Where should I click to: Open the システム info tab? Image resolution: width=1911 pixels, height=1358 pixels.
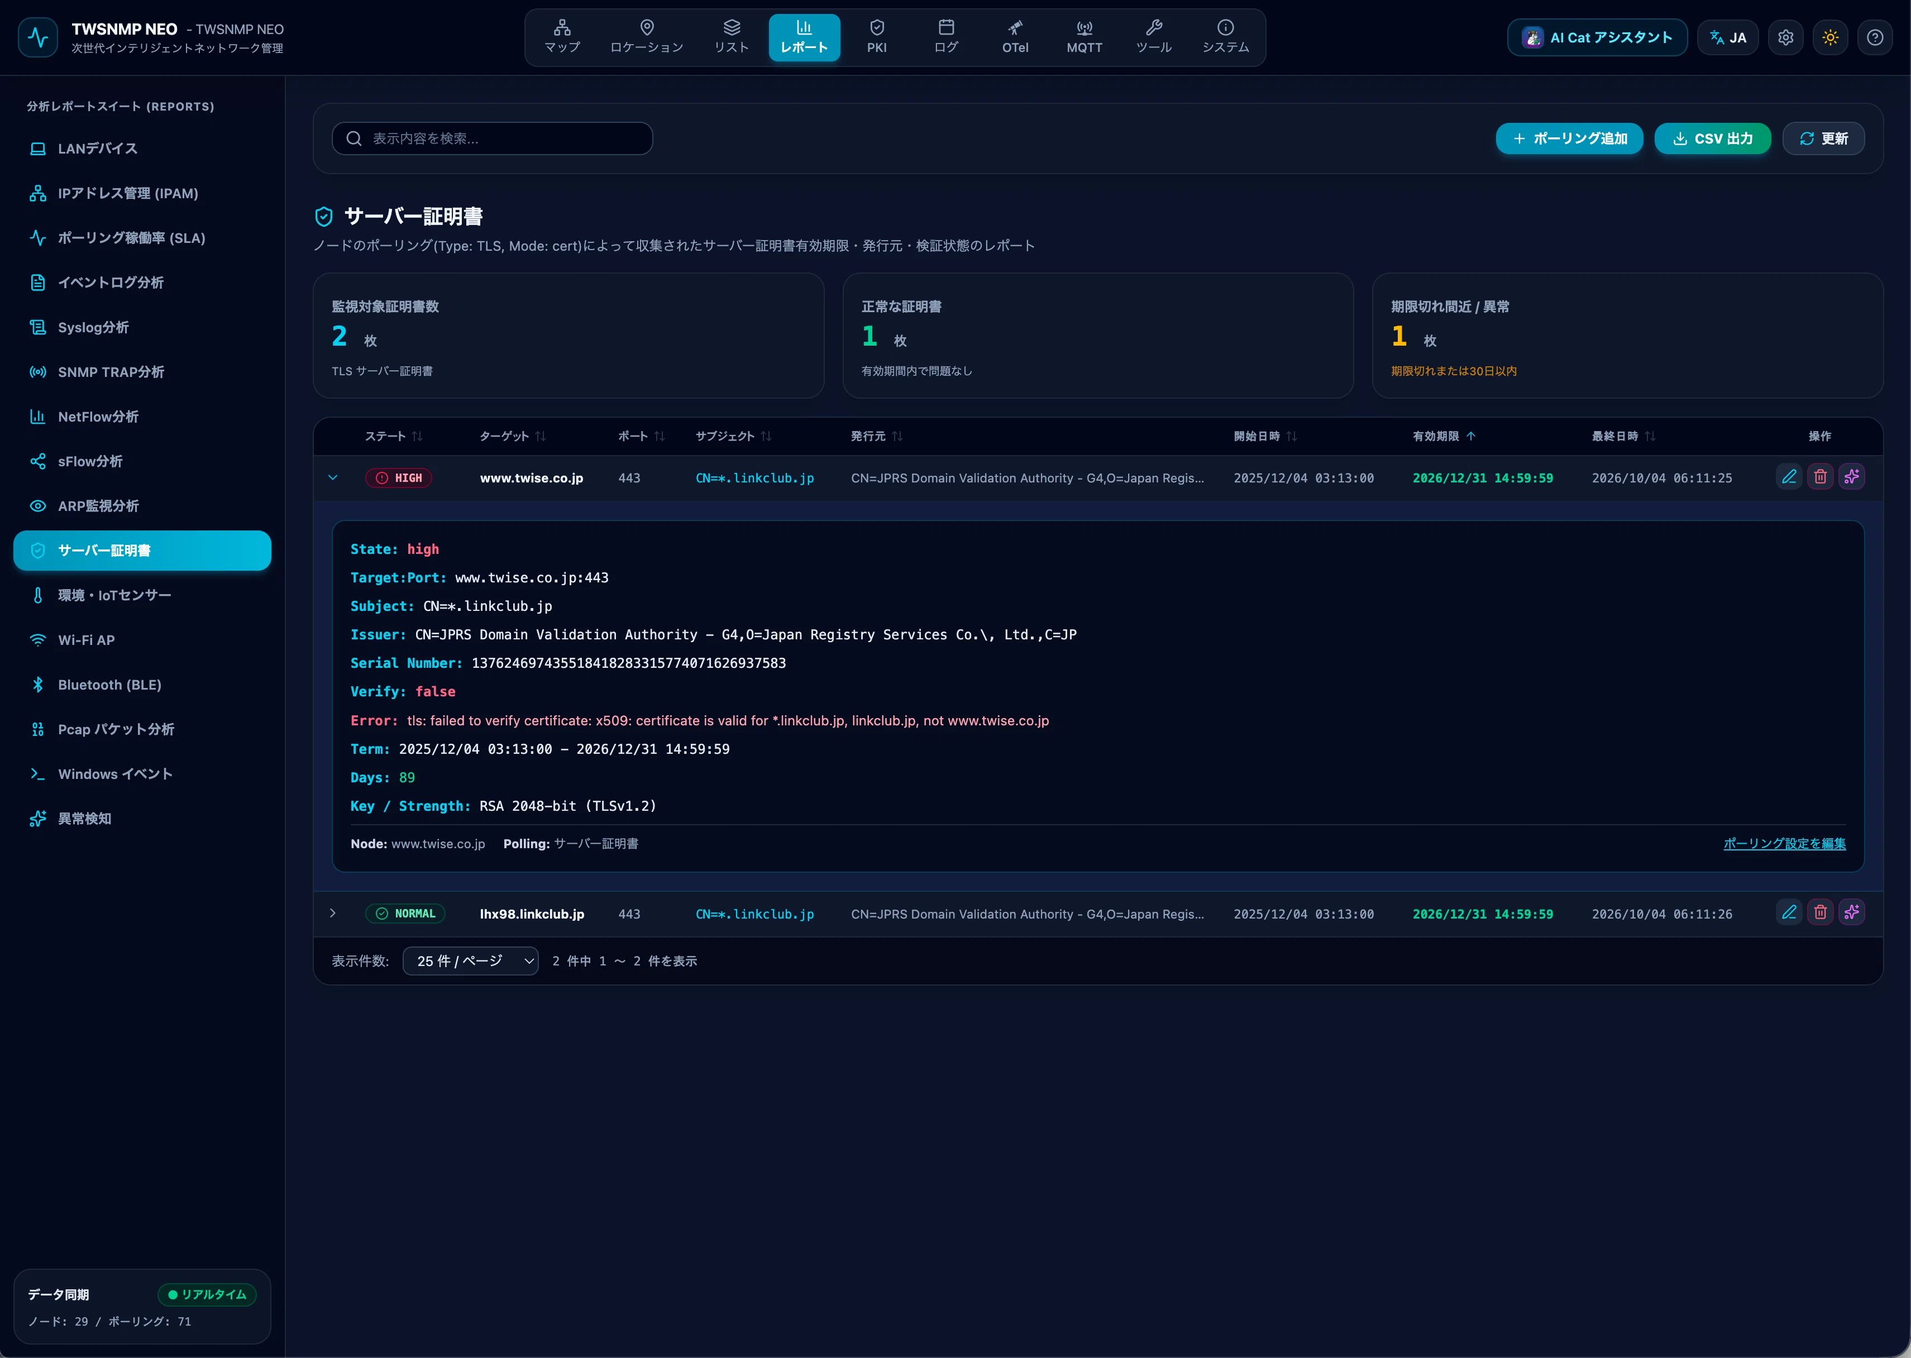[1225, 37]
